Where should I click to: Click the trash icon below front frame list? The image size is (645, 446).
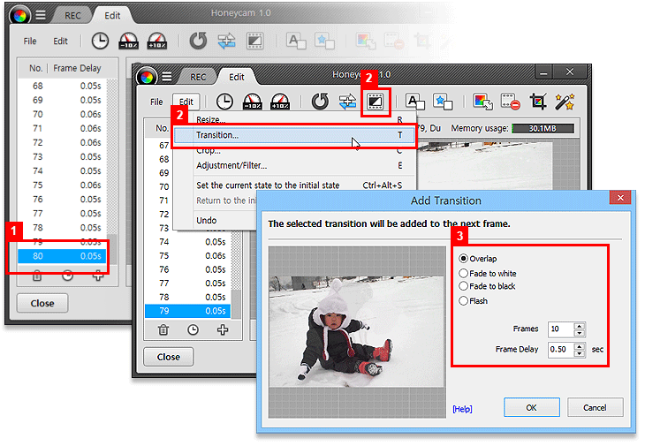(163, 330)
